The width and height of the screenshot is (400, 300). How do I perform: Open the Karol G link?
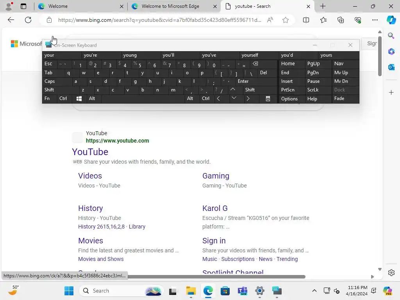pyautogui.click(x=215, y=208)
